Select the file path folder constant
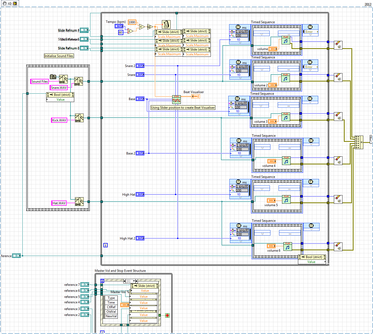 point(53,77)
